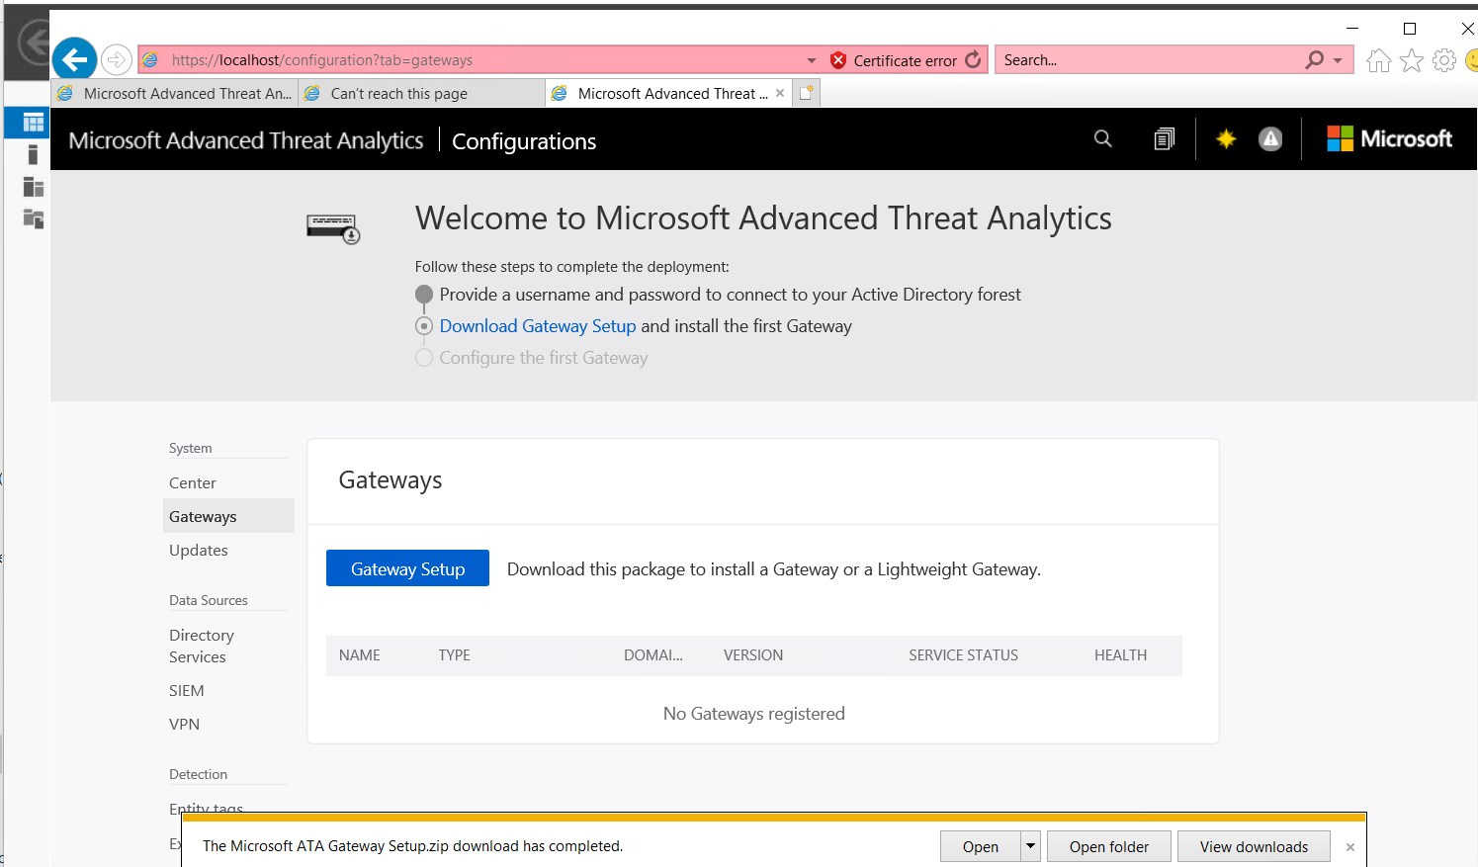This screenshot has width=1478, height=867.
Task: Open the browser Tools gear icon
Action: 1444,61
